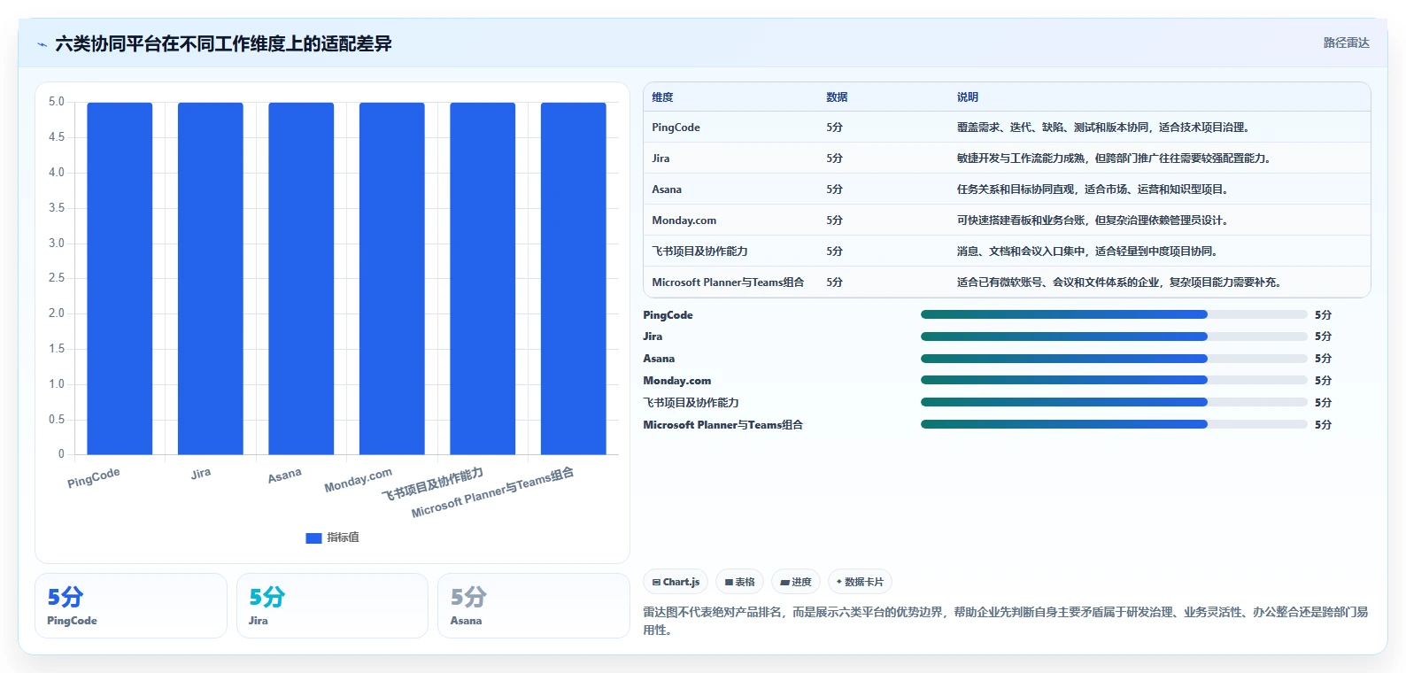This screenshot has height=673, width=1406.
Task: Click the Microsoft Planner与Teams组合 progress bar
Action: pos(1114,424)
